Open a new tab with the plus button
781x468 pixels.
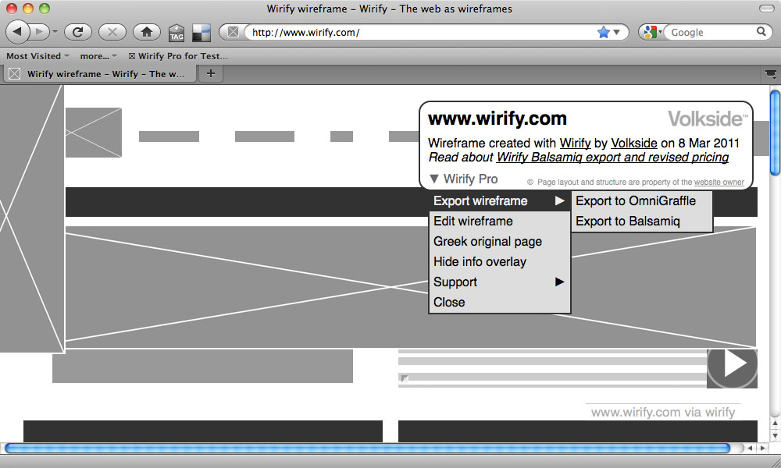click(x=211, y=73)
